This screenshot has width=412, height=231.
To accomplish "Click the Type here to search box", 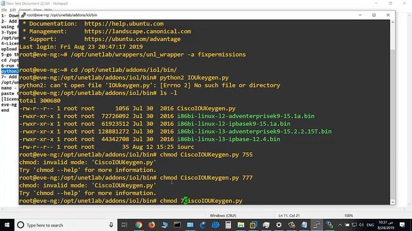I will point(66,225).
